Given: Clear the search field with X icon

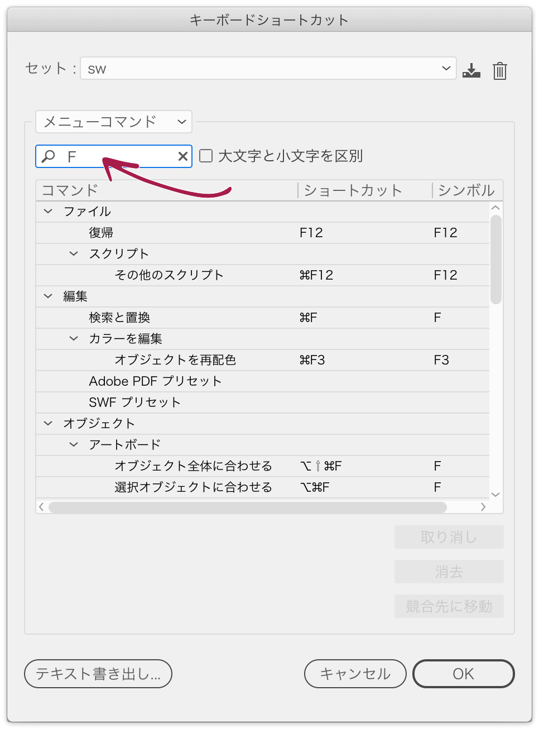Looking at the screenshot, I should click(x=182, y=156).
